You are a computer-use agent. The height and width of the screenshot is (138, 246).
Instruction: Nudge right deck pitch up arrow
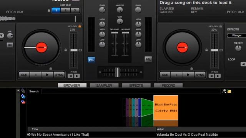pos(218,76)
